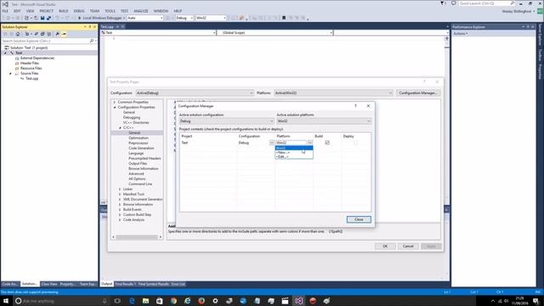The height and width of the screenshot is (306, 544).
Task: Switch to the Class View tab
Action: coord(49,284)
